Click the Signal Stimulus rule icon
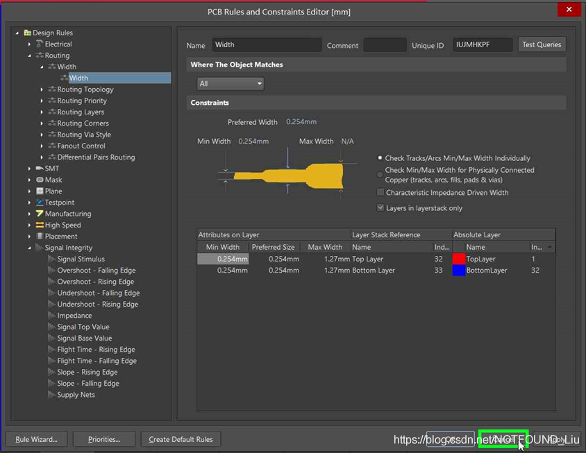Viewport: 586px width, 453px height. [x=52, y=259]
